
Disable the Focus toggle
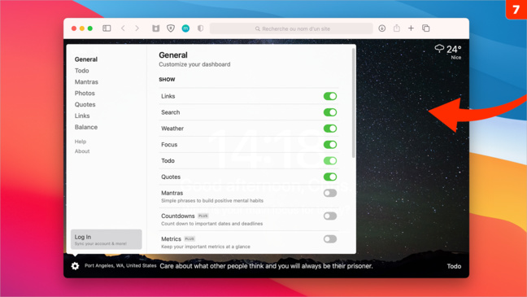(x=330, y=145)
